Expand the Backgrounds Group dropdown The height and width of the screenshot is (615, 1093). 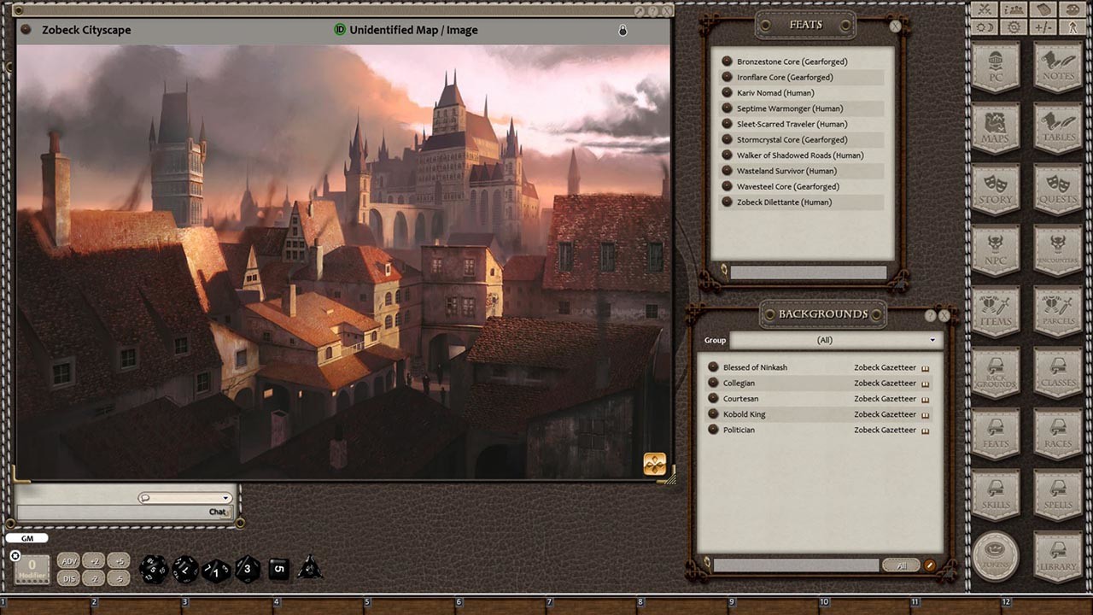pos(833,340)
